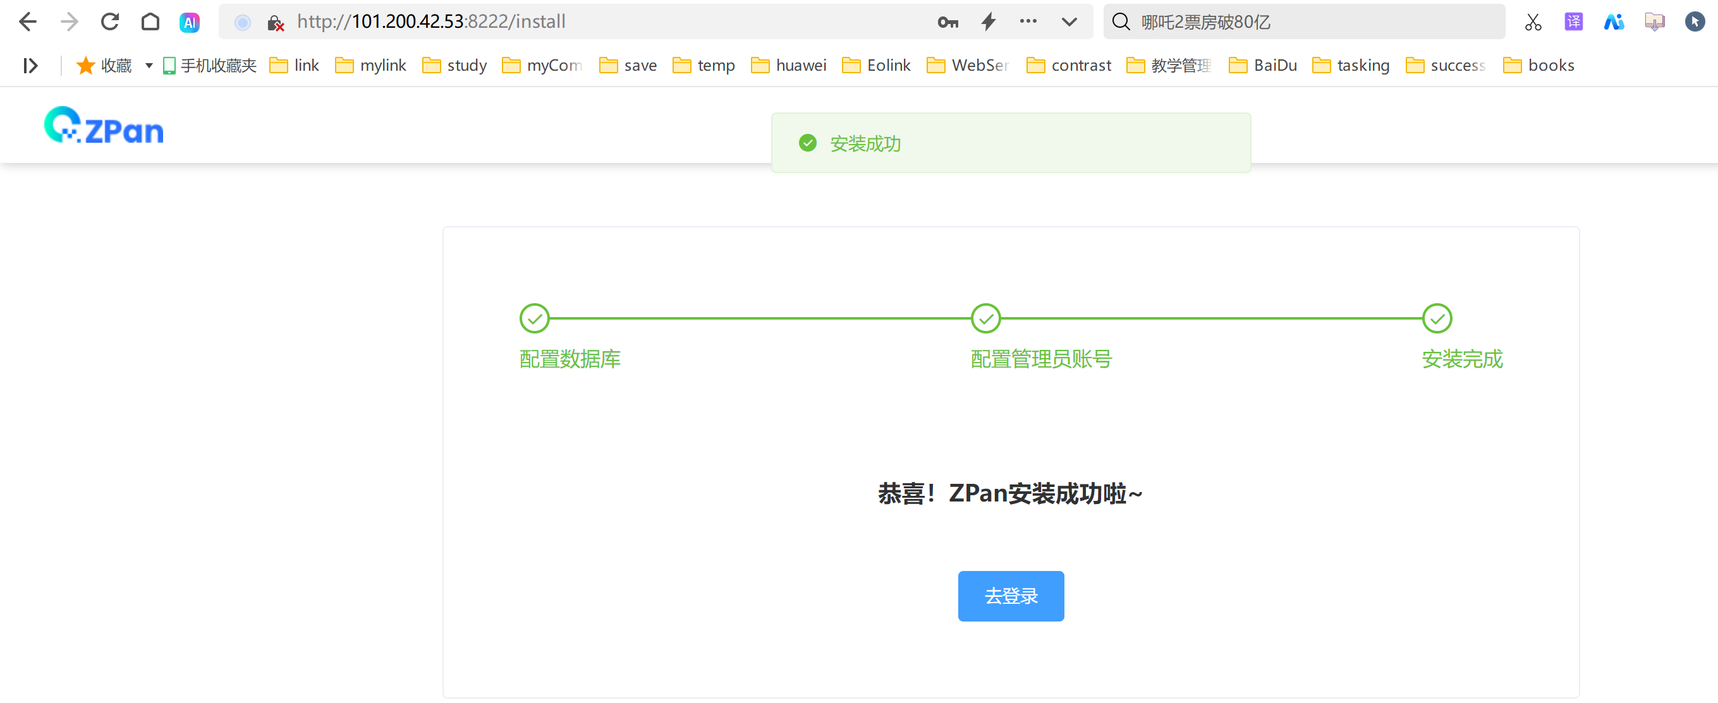
Task: Click the ZPan logo
Action: tap(104, 126)
